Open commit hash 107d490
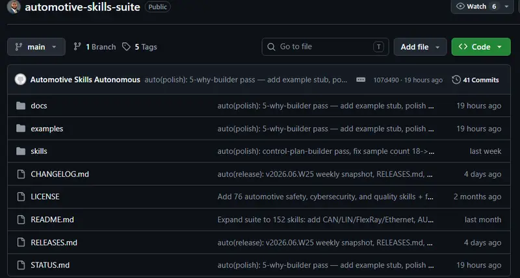 386,80
